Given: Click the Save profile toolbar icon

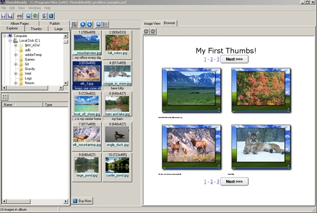Looking at the screenshot, I should pos(4,16).
